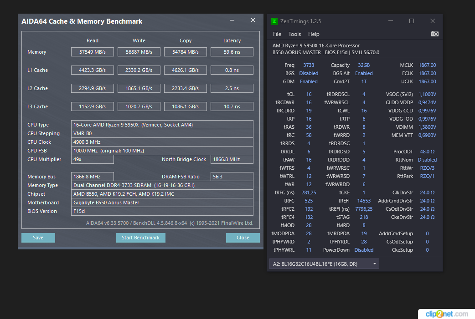Image resolution: width=475 pixels, height=319 pixels.
Task: Click the VSOC (SVI2) value 1,1000V
Action: point(427,94)
